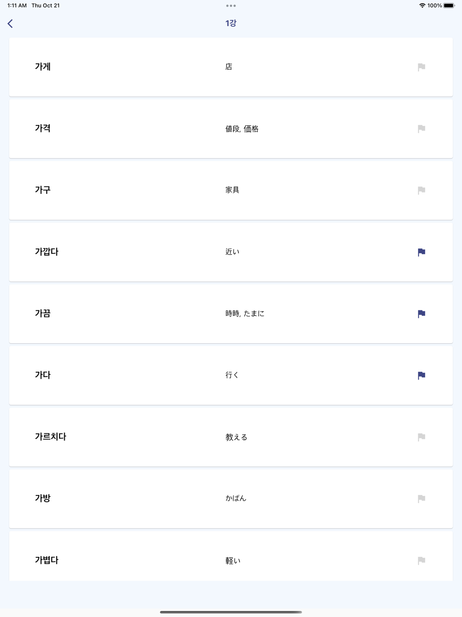Screen dimensions: 462x617
Task: Mark 가방 with the flag icon
Action: tap(421, 499)
